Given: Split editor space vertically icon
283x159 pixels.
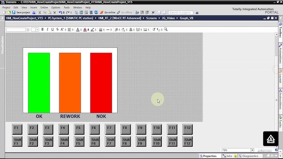Looking at the screenshot, I should (164, 12).
